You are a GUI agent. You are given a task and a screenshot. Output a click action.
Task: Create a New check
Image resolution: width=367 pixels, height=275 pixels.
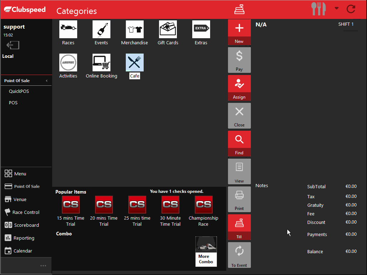click(239, 32)
